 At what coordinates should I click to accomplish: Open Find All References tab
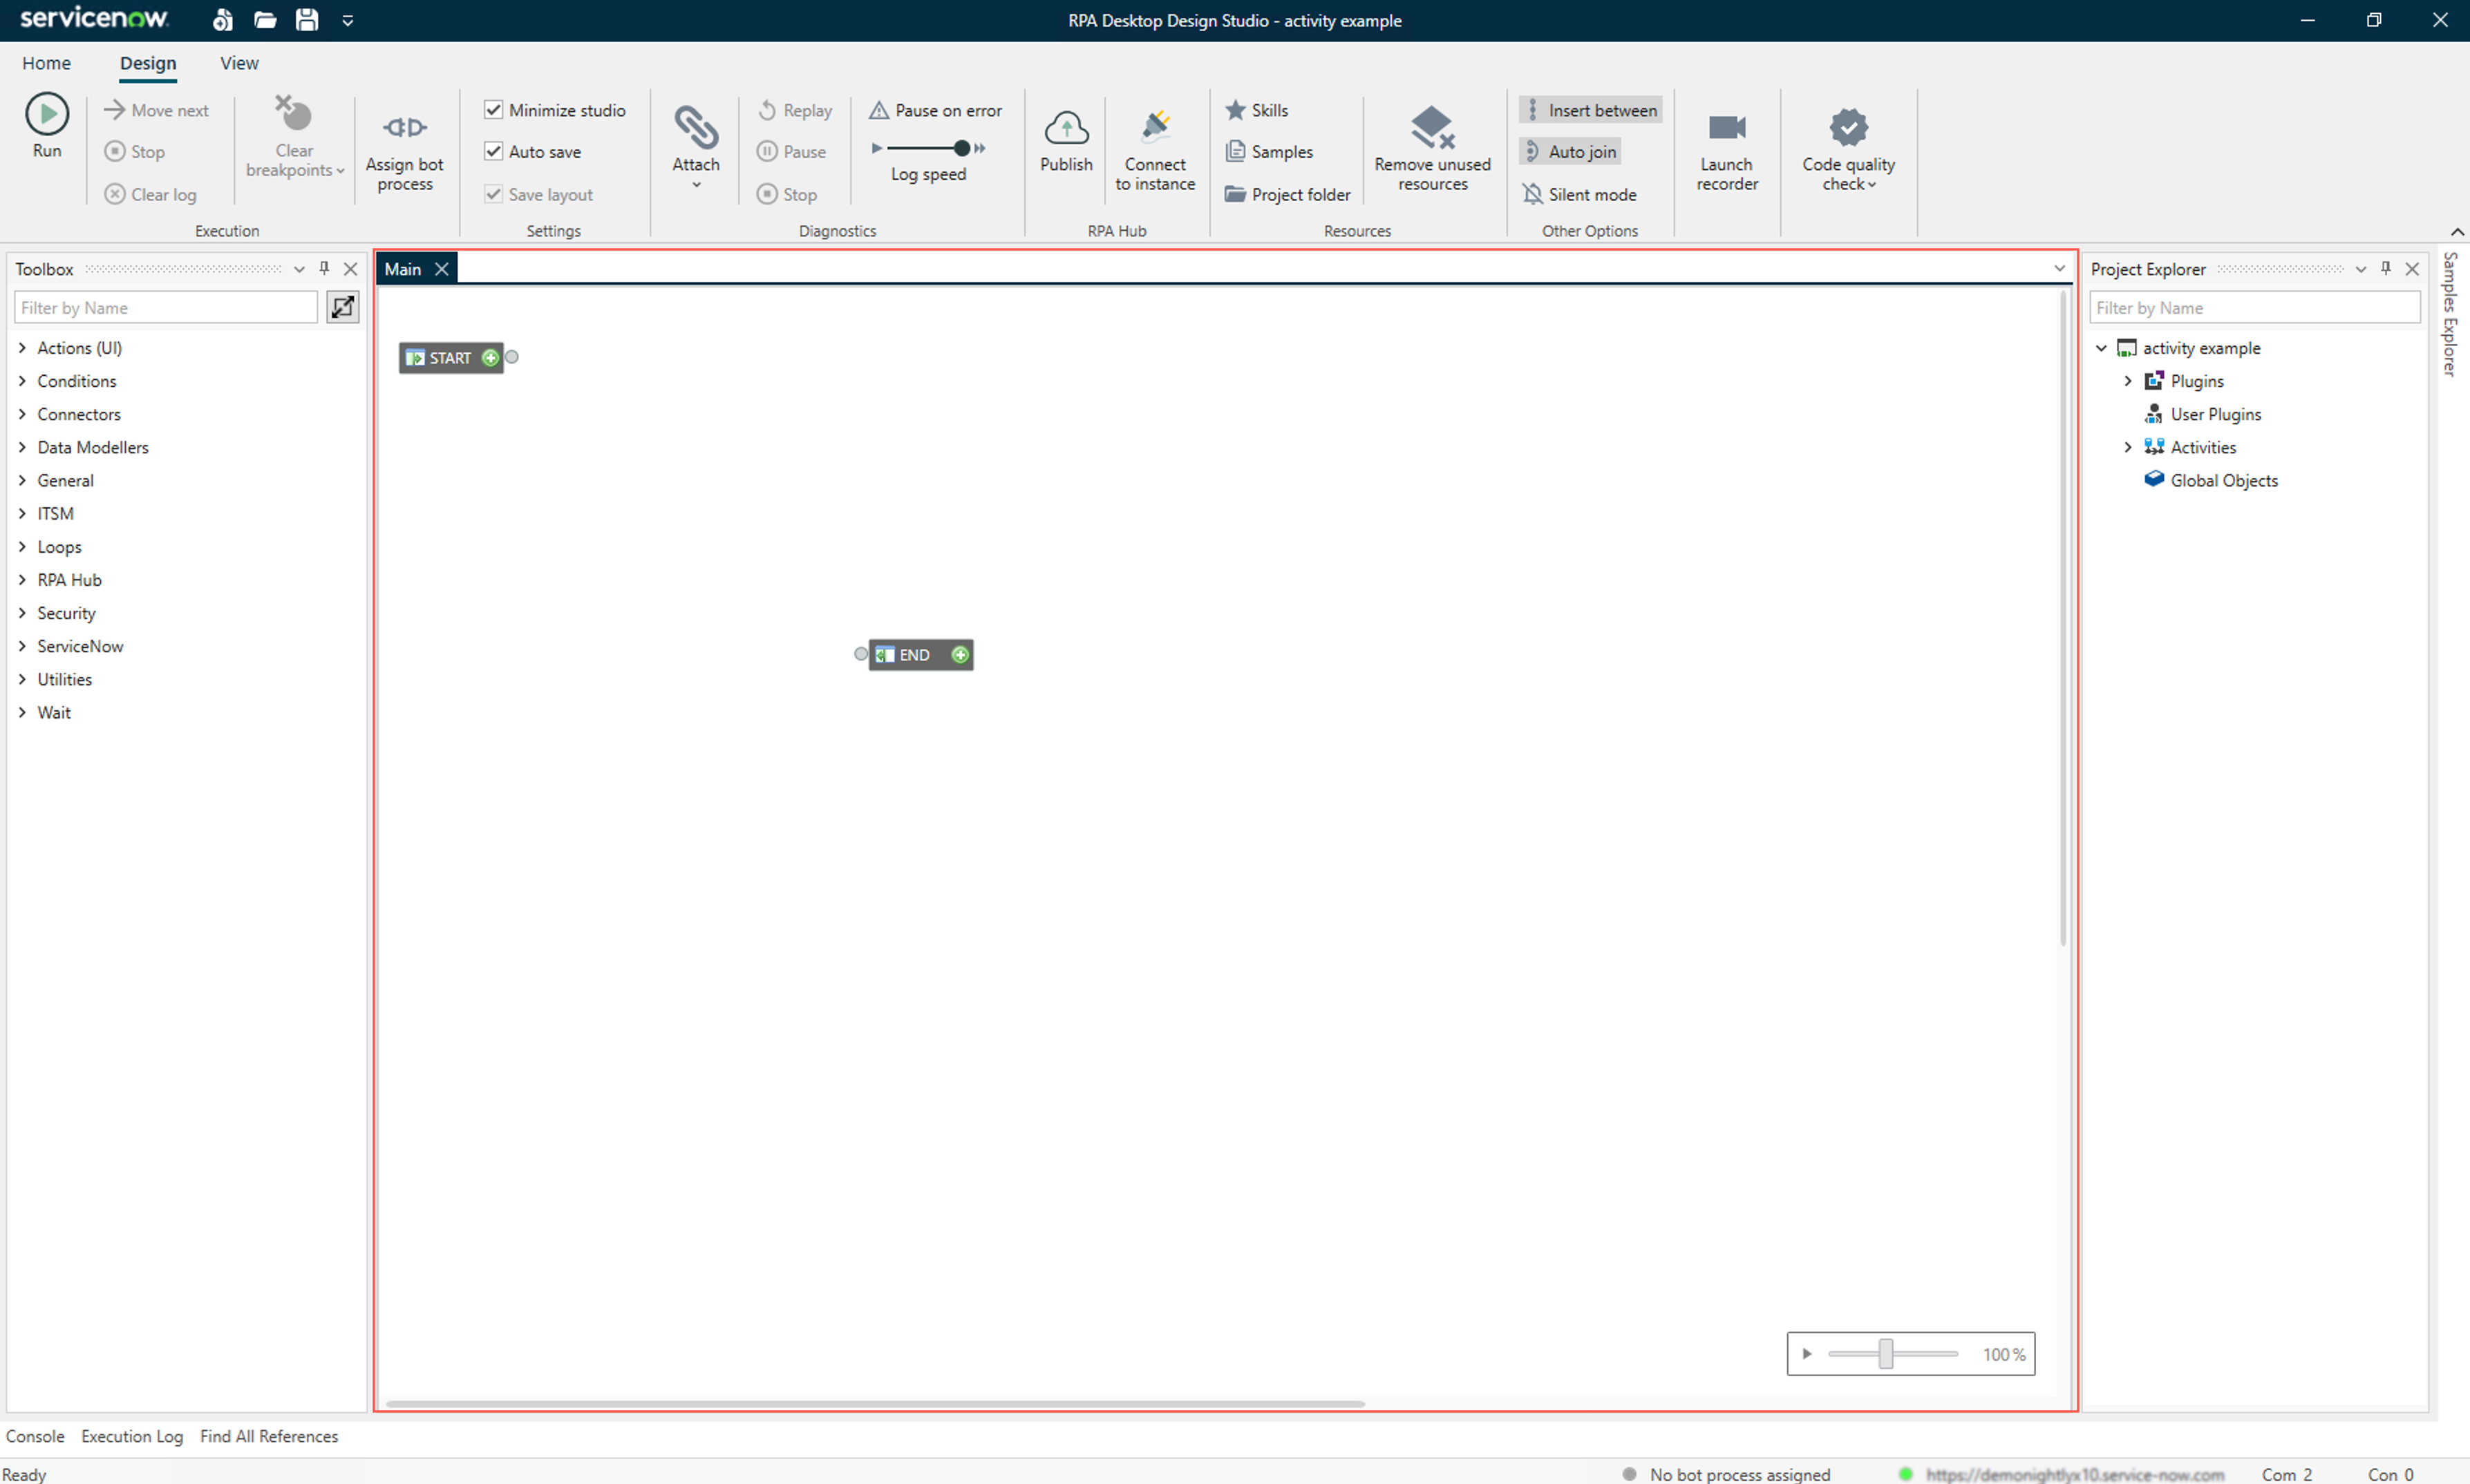pyautogui.click(x=269, y=1436)
